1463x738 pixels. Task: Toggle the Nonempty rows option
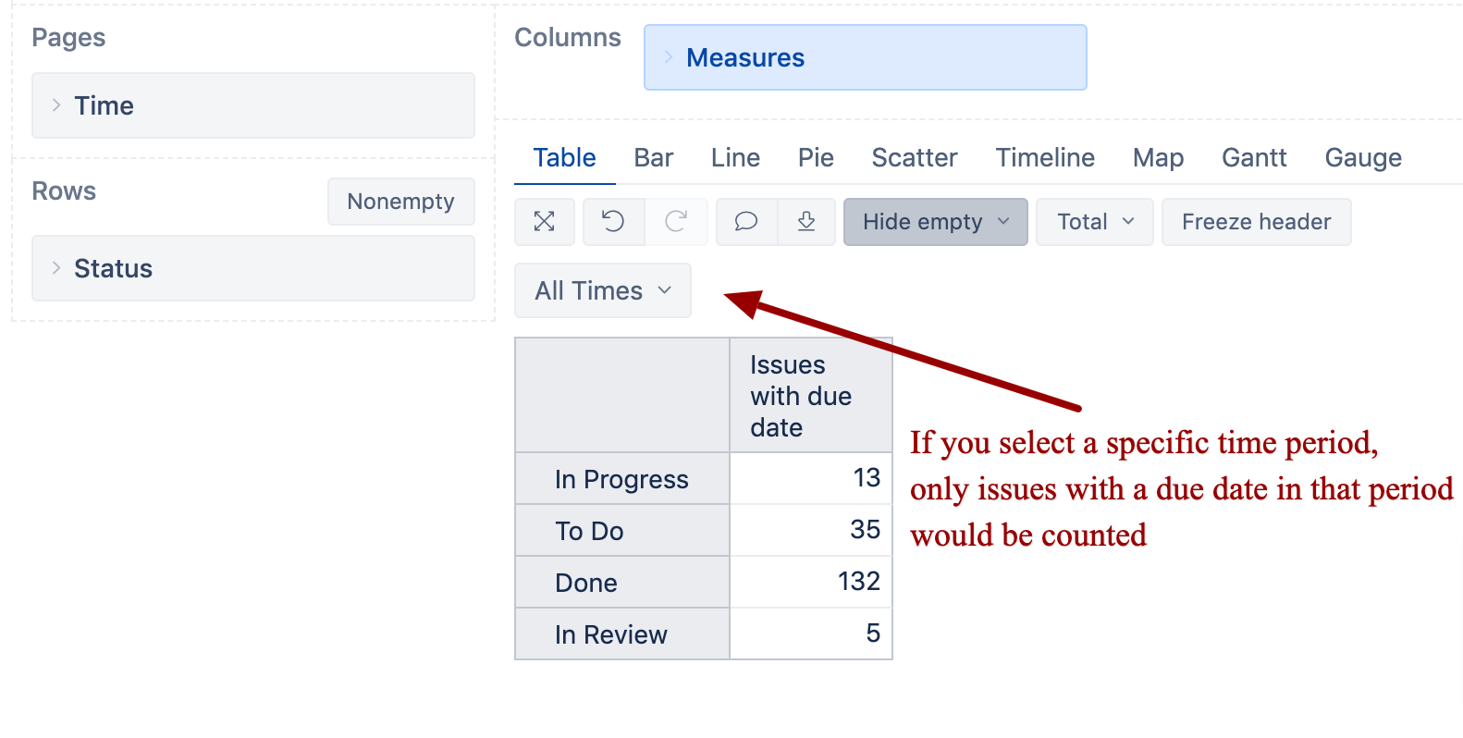coord(400,202)
